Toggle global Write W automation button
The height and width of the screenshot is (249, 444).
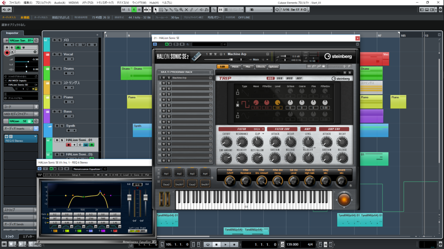[x=139, y=10]
